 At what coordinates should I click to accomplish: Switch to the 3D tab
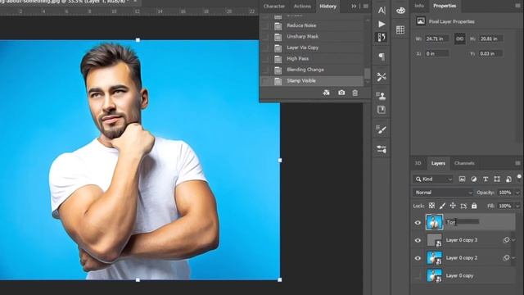418,163
